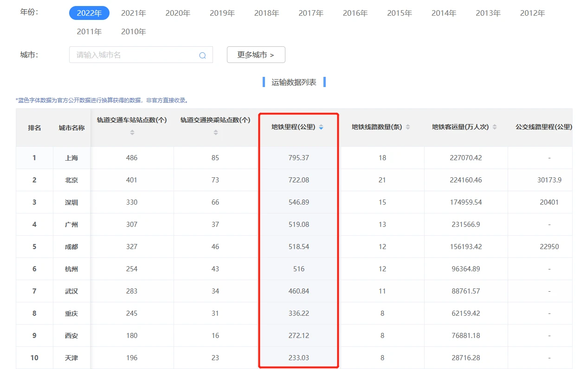Open the 2015年 year data
The width and height of the screenshot is (587, 369).
point(400,13)
